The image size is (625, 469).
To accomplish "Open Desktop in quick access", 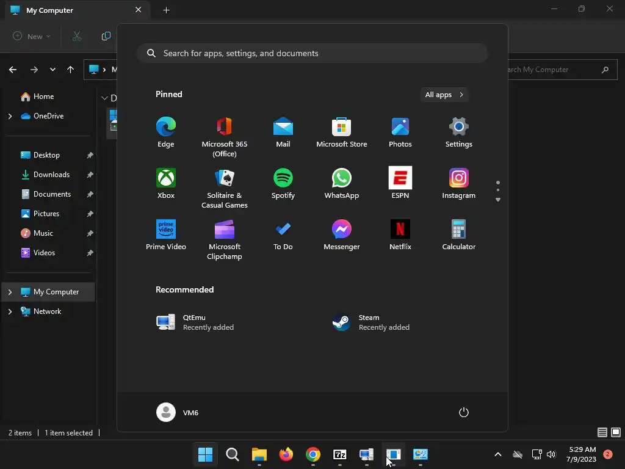I will point(48,155).
